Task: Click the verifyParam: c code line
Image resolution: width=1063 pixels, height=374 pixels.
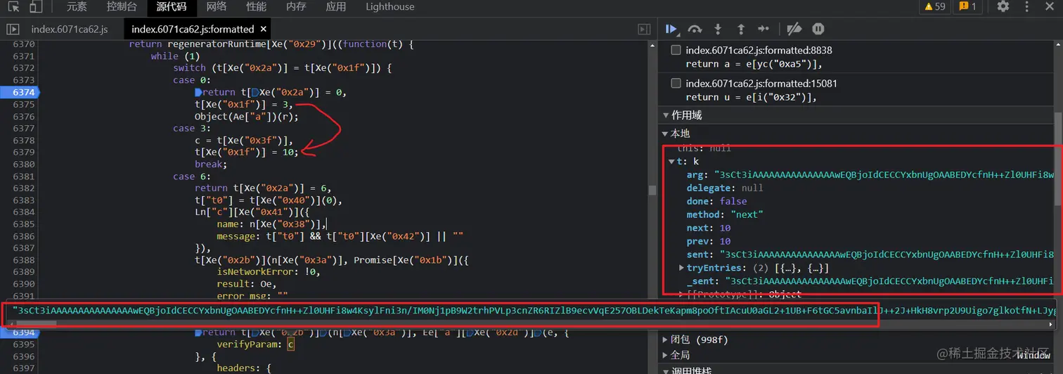Action: point(256,344)
